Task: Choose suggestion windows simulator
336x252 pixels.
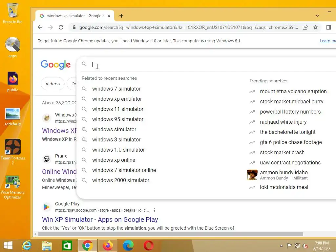Action: point(114,129)
